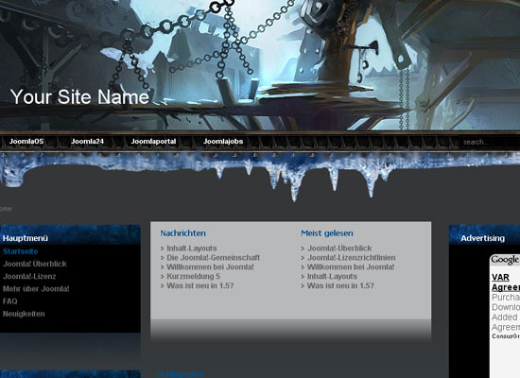The width and height of the screenshot is (520, 378).
Task: Open the VAR Agreement ad link
Action: [x=506, y=283]
